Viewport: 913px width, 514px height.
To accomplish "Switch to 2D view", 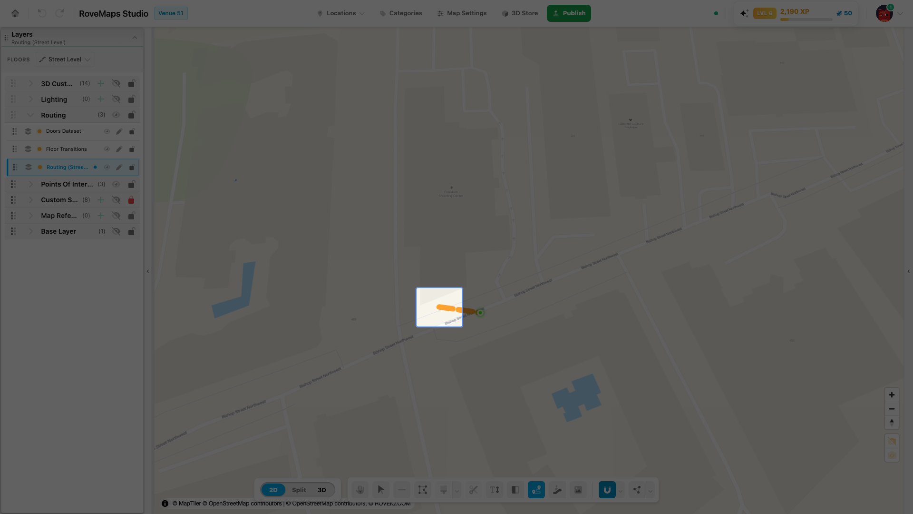I will 273,490.
